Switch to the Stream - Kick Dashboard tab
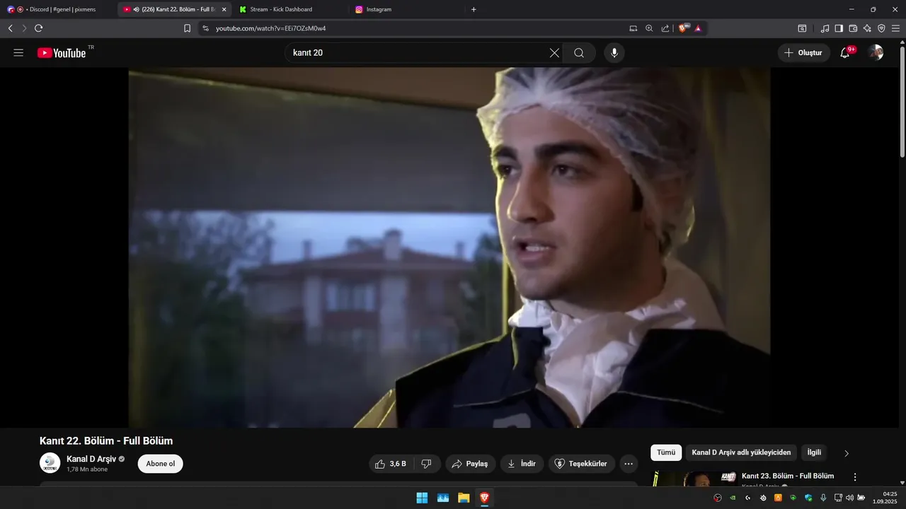This screenshot has height=509, width=906. pyautogui.click(x=290, y=9)
